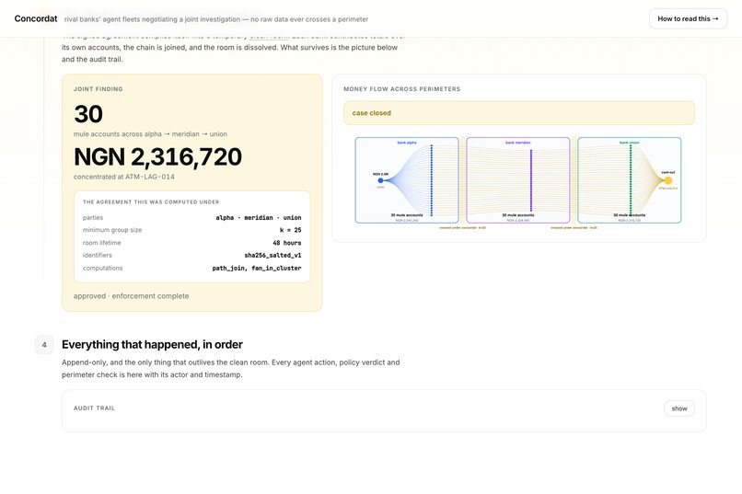Click the big "30" mule count
This screenshot has height=494, width=742.
(88, 114)
